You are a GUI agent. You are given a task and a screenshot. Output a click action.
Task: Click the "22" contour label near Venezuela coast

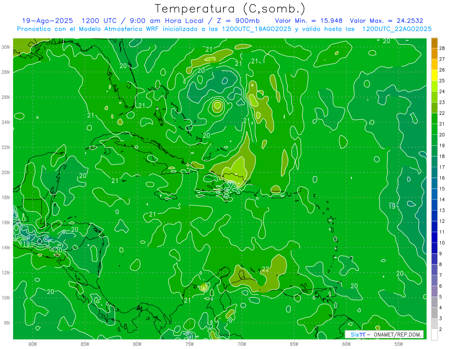265,269
